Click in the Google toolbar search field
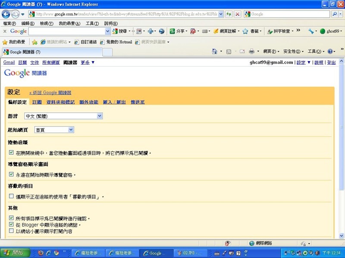 pos(67,31)
